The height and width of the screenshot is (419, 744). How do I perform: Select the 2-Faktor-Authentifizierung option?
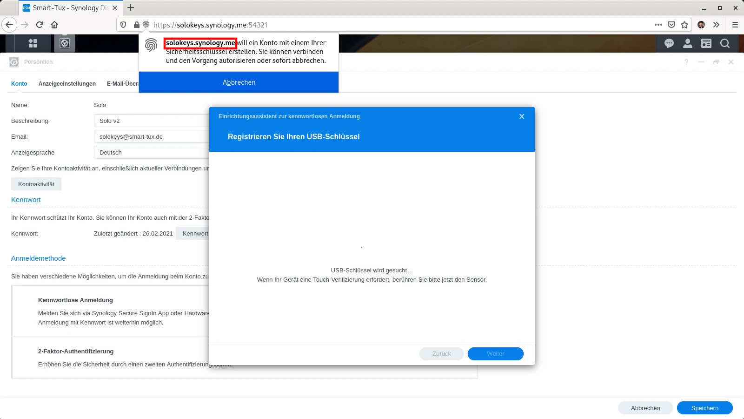point(111,358)
